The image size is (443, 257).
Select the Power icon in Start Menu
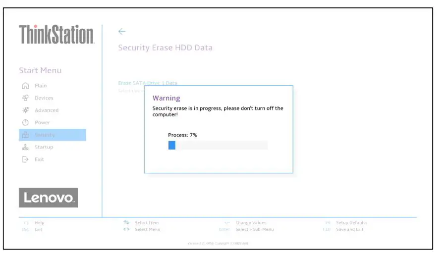pyautogui.click(x=26, y=122)
